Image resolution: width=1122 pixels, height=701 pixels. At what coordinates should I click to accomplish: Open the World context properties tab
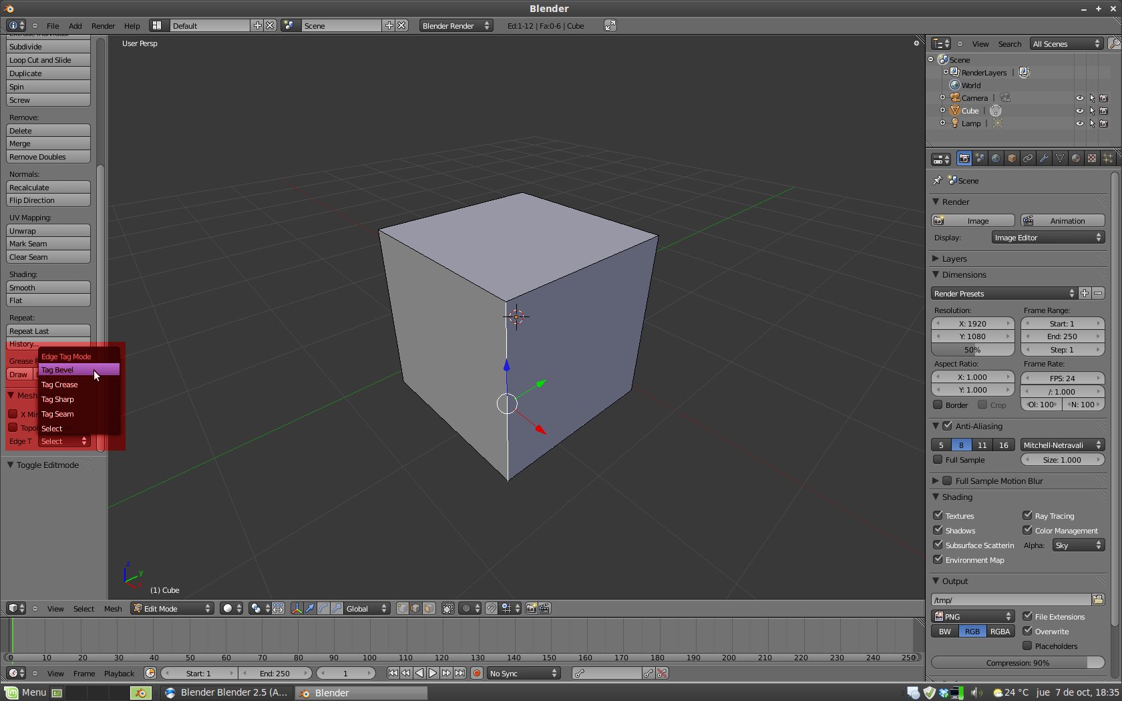[996, 158]
